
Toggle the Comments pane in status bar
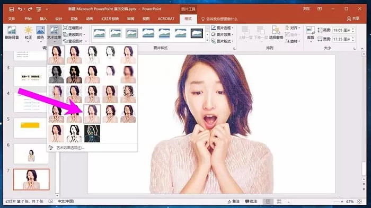point(251,201)
